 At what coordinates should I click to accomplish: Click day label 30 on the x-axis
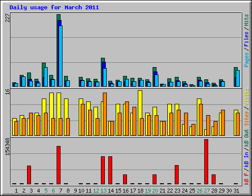pos(229,191)
